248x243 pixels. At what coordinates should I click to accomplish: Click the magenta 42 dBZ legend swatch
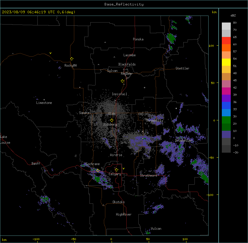(226, 91)
